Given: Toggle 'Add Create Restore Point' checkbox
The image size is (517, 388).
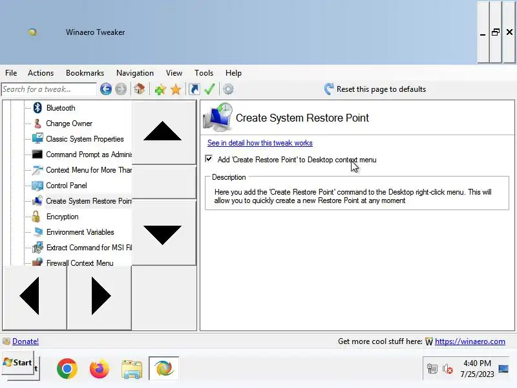Looking at the screenshot, I should tap(209, 159).
